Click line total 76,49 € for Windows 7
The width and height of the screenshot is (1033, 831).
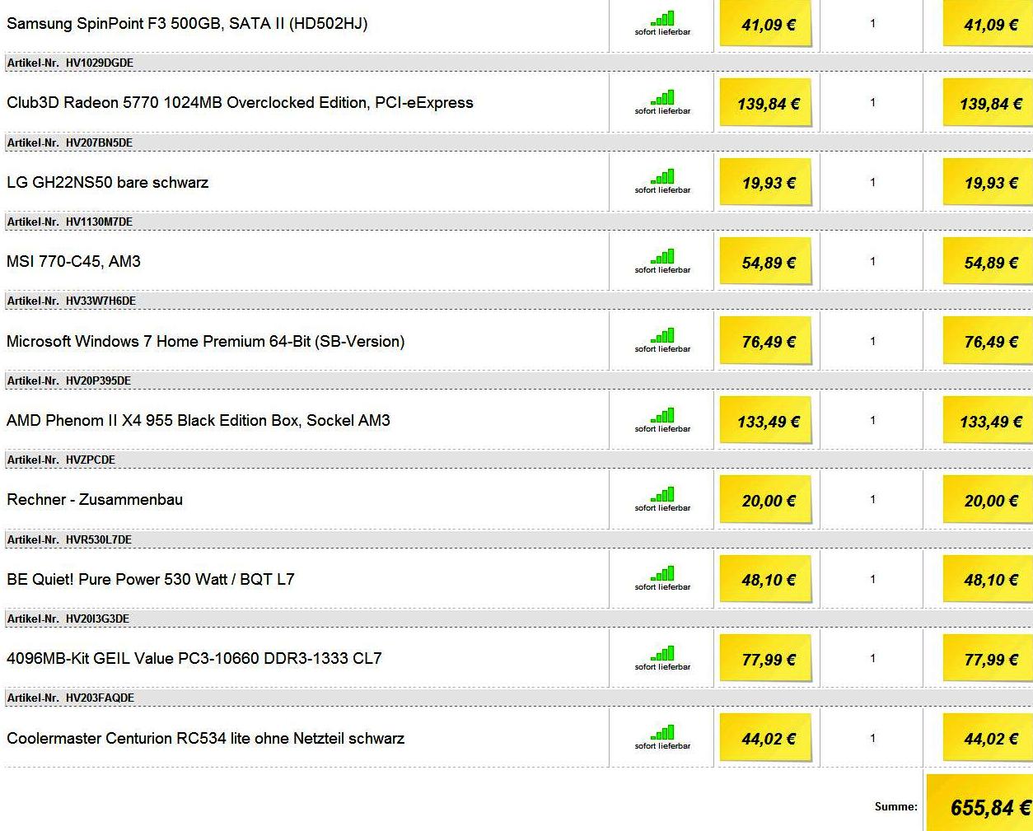[989, 341]
